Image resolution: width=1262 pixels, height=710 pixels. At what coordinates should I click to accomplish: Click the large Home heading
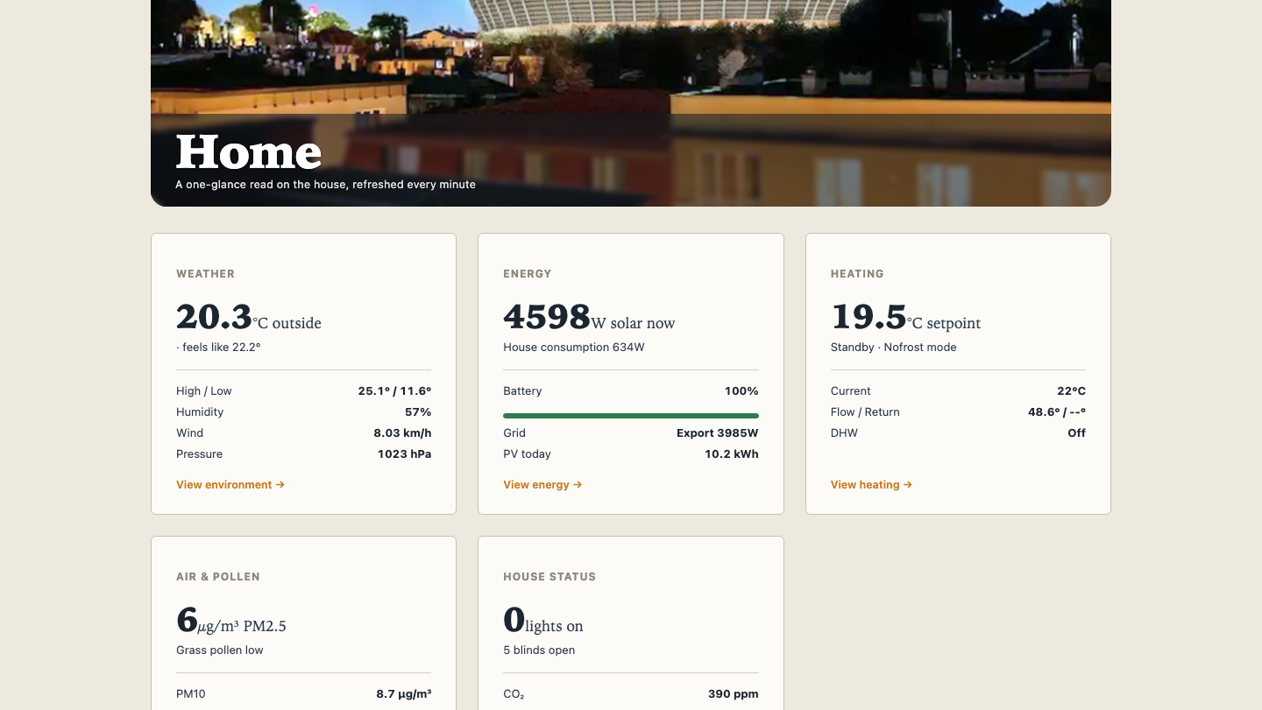(x=249, y=152)
